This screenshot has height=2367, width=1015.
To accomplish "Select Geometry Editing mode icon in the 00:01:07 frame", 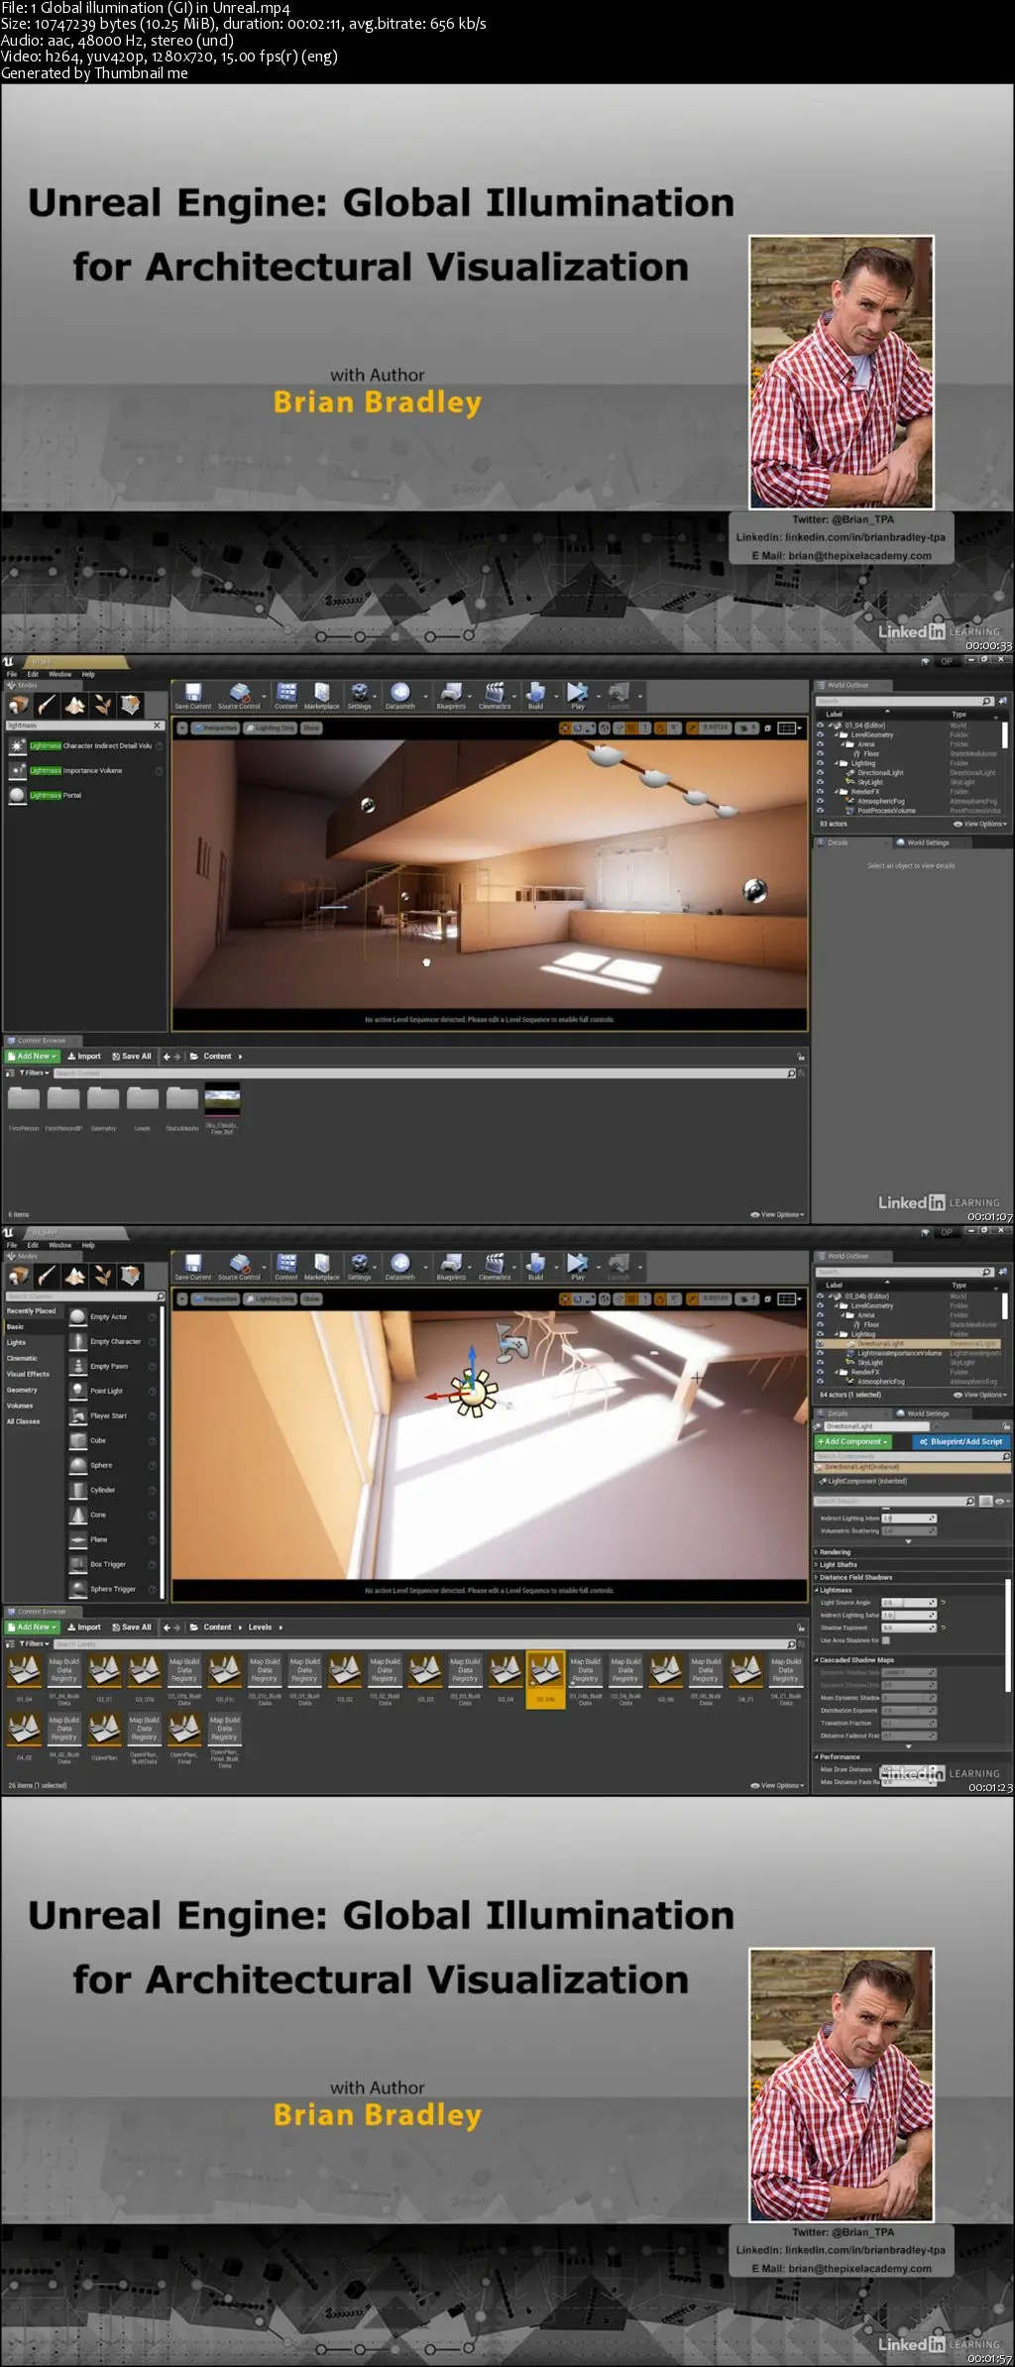I will coord(130,705).
